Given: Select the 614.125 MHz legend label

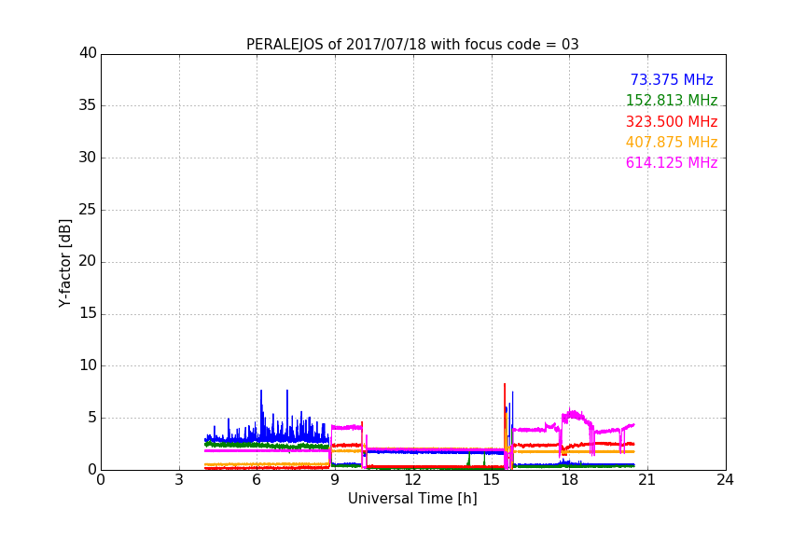Looking at the screenshot, I should pos(672,162).
